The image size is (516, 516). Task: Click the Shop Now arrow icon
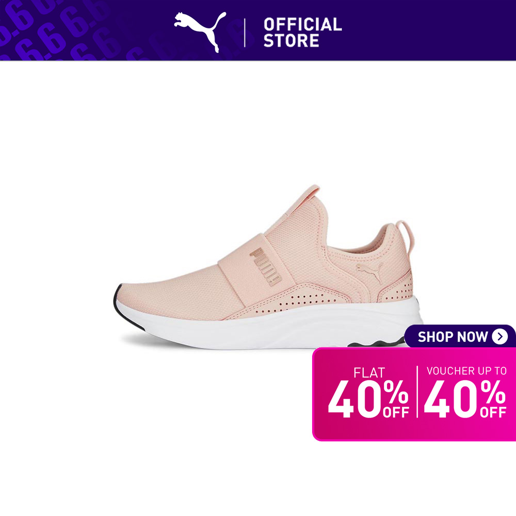pyautogui.click(x=499, y=336)
